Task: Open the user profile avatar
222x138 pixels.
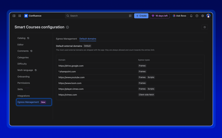Action: pyautogui.click(x=208, y=16)
